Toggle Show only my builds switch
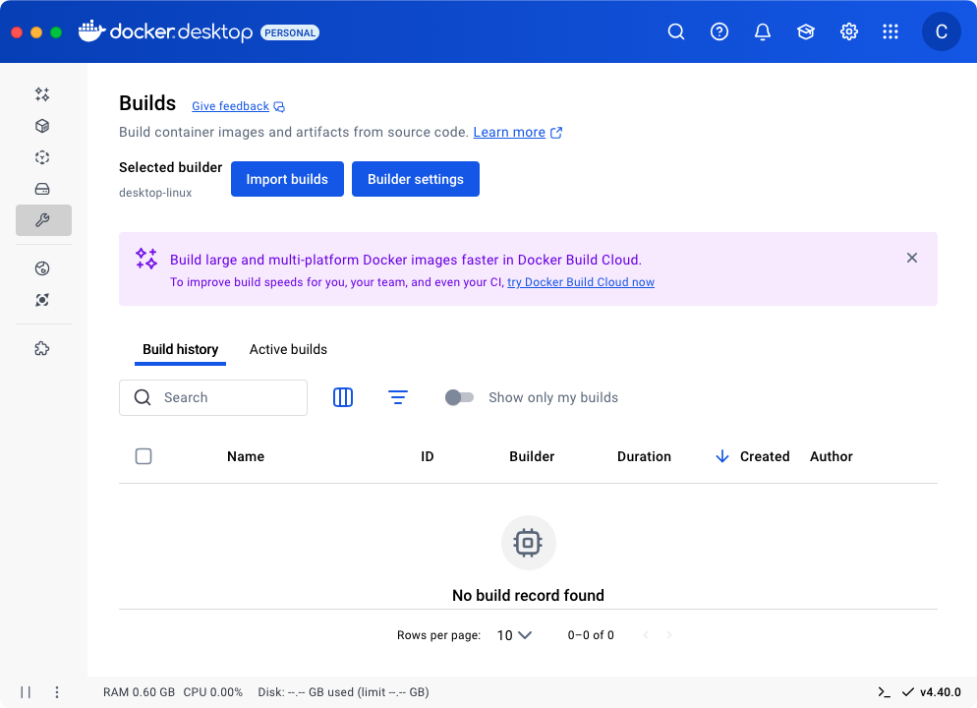 tap(459, 397)
